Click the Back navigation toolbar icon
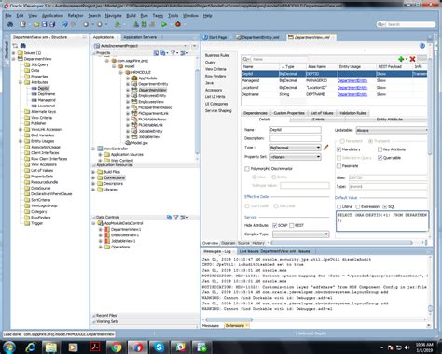 point(86,24)
